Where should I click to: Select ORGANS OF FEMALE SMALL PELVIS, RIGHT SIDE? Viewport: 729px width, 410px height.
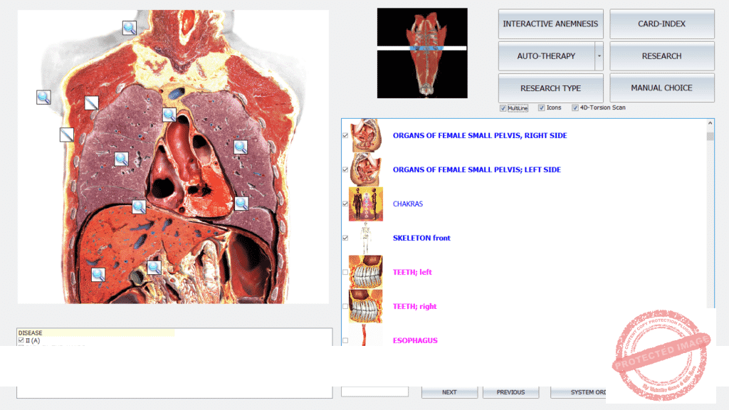[479, 135]
